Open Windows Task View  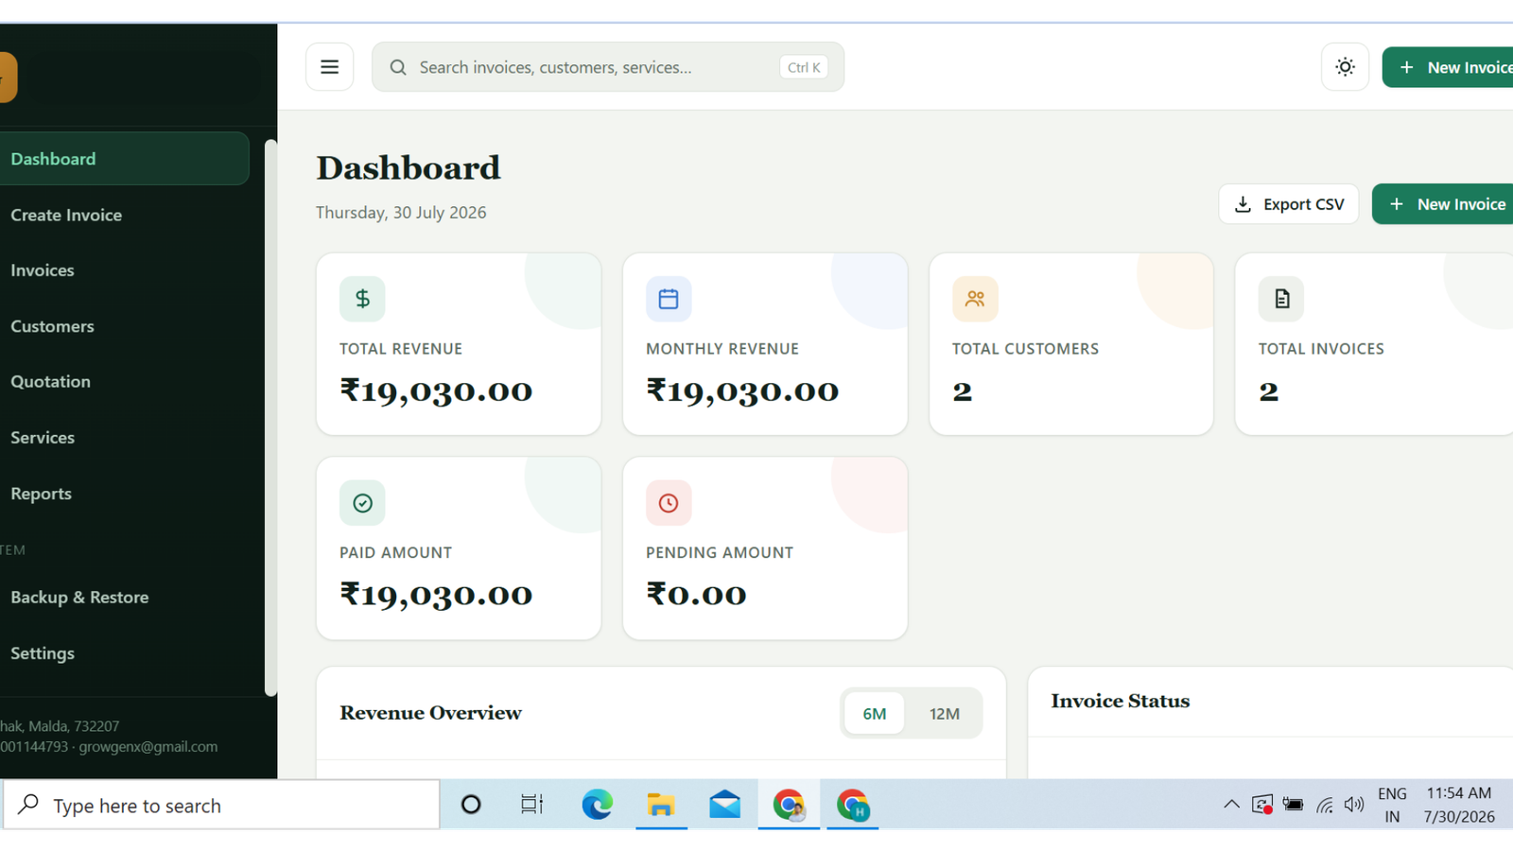[x=532, y=805]
